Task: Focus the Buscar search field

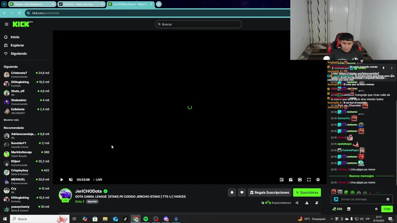Action: click(198, 24)
